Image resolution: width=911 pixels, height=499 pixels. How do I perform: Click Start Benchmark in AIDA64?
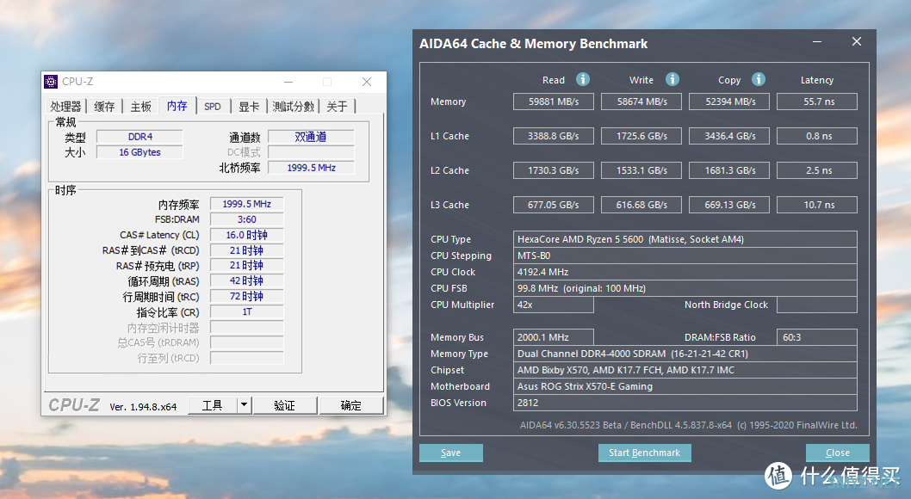[644, 453]
